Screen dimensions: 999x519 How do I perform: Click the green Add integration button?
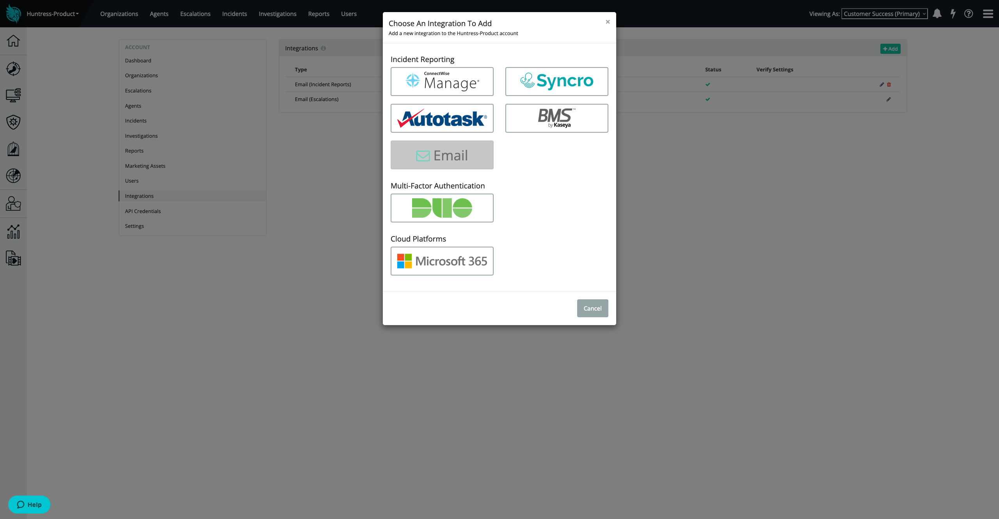pyautogui.click(x=890, y=49)
